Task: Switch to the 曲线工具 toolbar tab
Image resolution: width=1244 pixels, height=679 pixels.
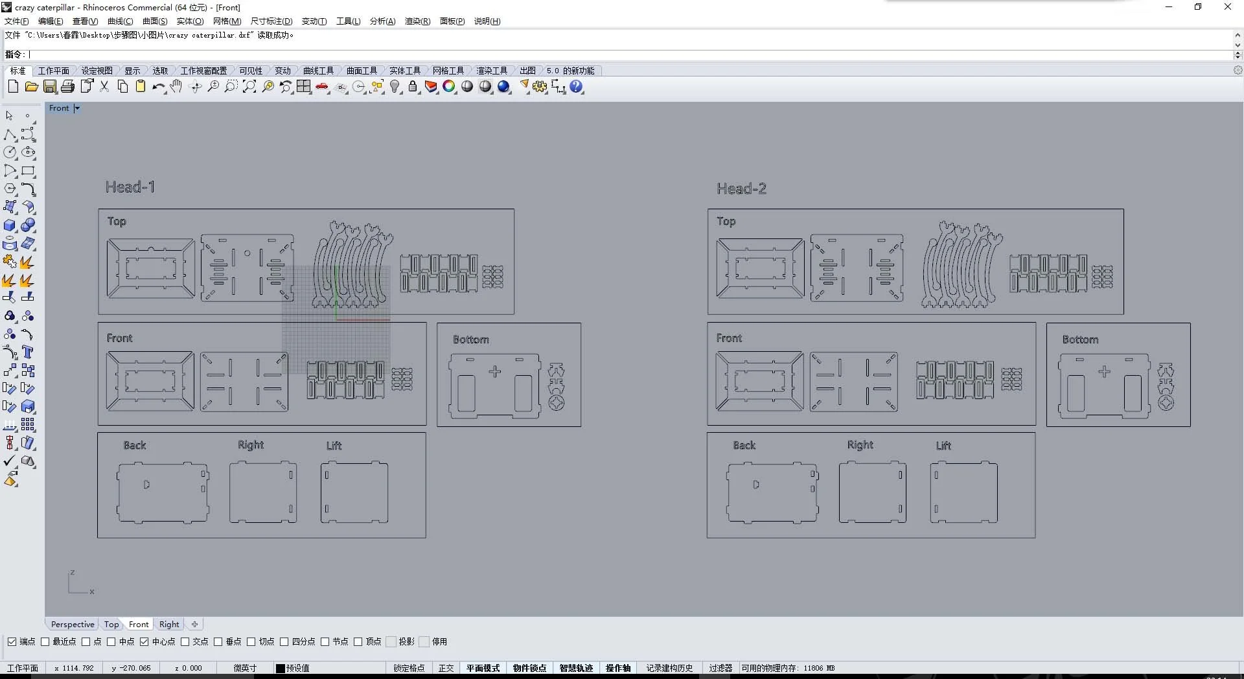Action: click(x=318, y=71)
